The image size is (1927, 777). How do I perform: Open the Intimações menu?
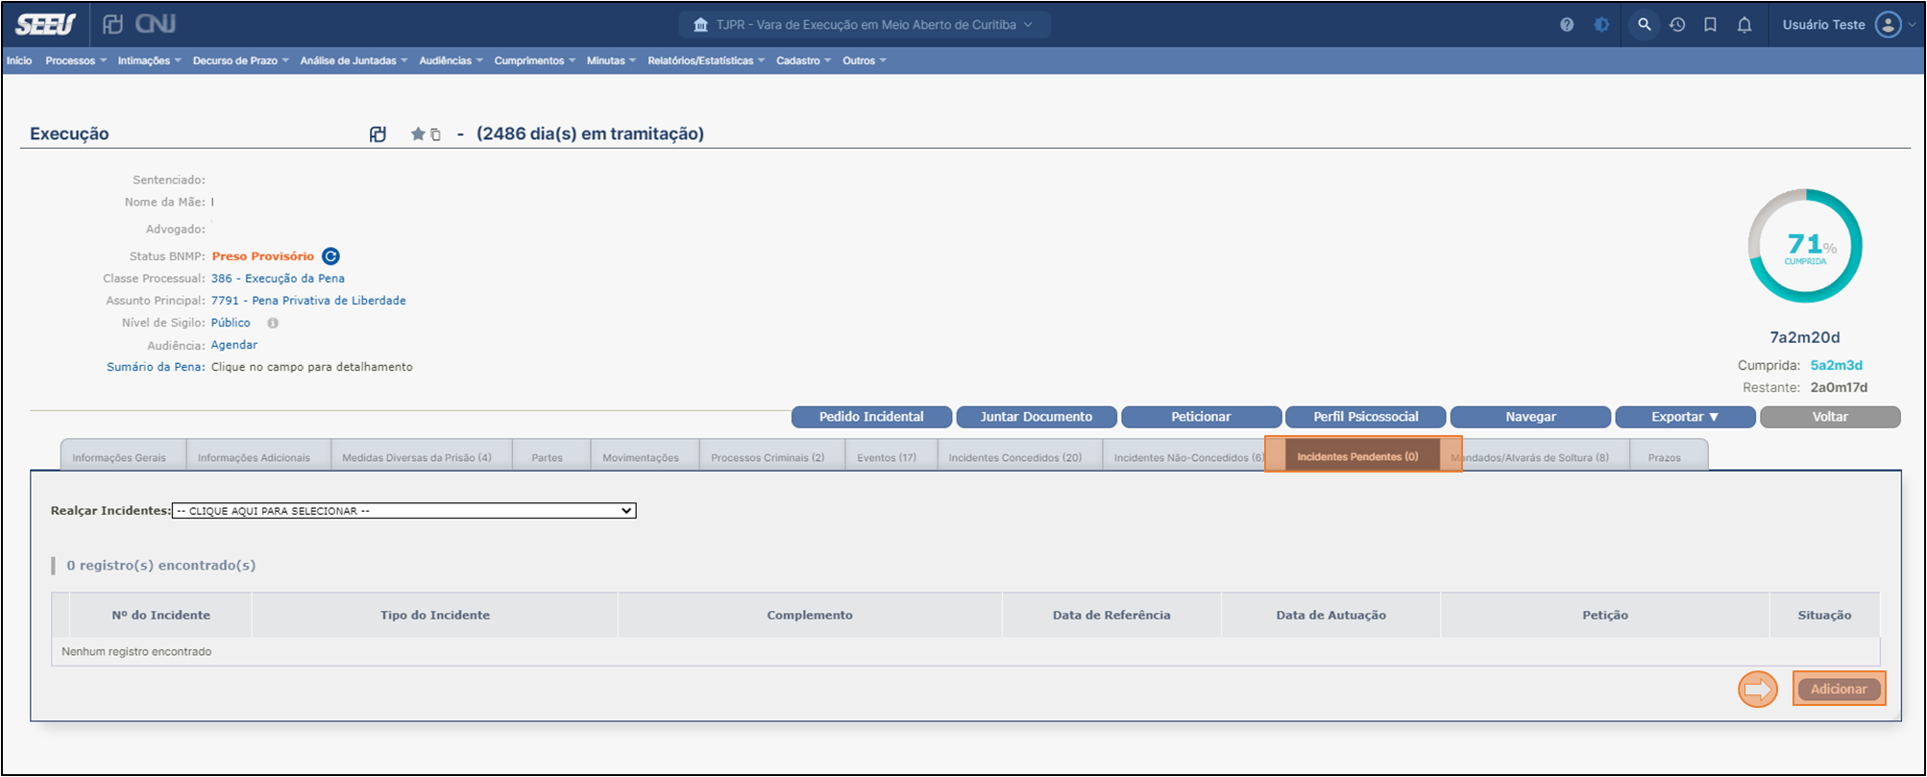click(x=149, y=61)
